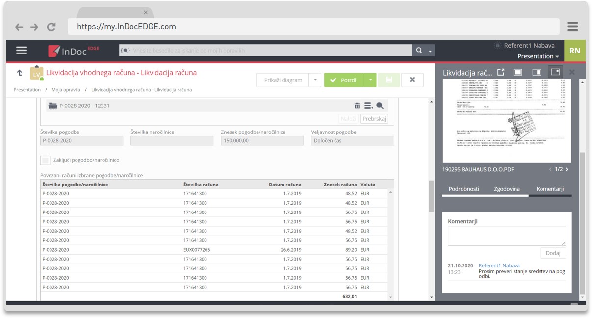Image resolution: width=592 pixels, height=318 pixels.
Task: Click the X cancel button beside save
Action: pyautogui.click(x=412, y=80)
